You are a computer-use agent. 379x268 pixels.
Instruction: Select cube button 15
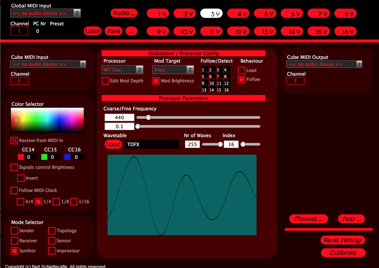[319, 31]
